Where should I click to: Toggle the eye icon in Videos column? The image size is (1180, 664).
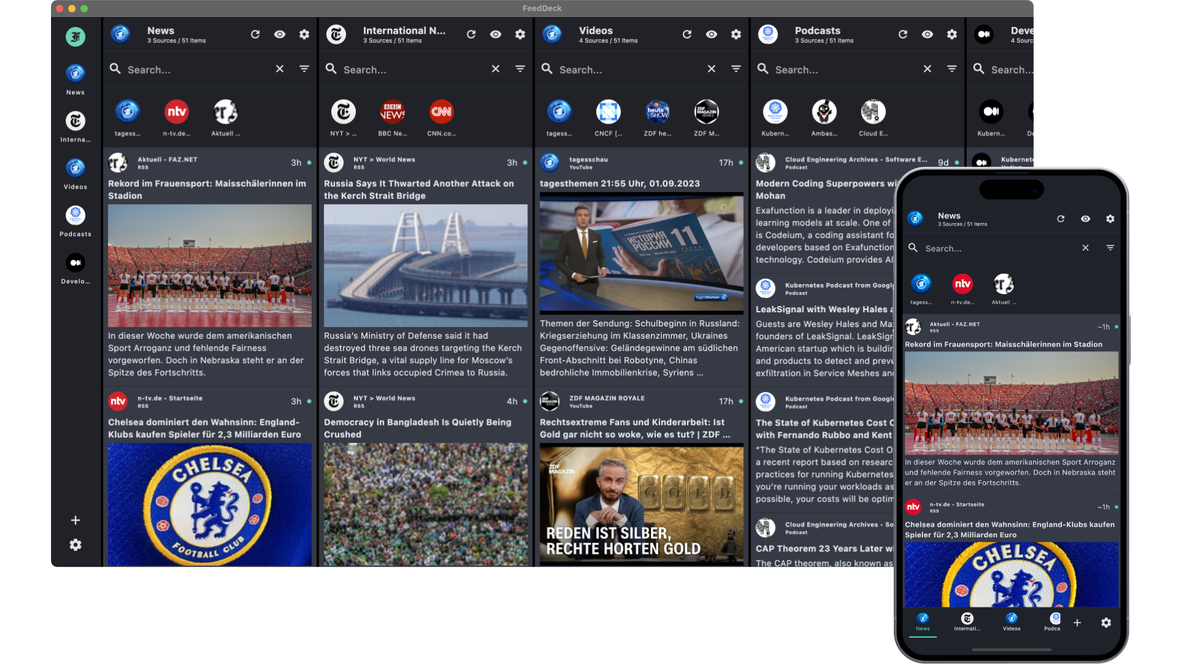click(711, 34)
